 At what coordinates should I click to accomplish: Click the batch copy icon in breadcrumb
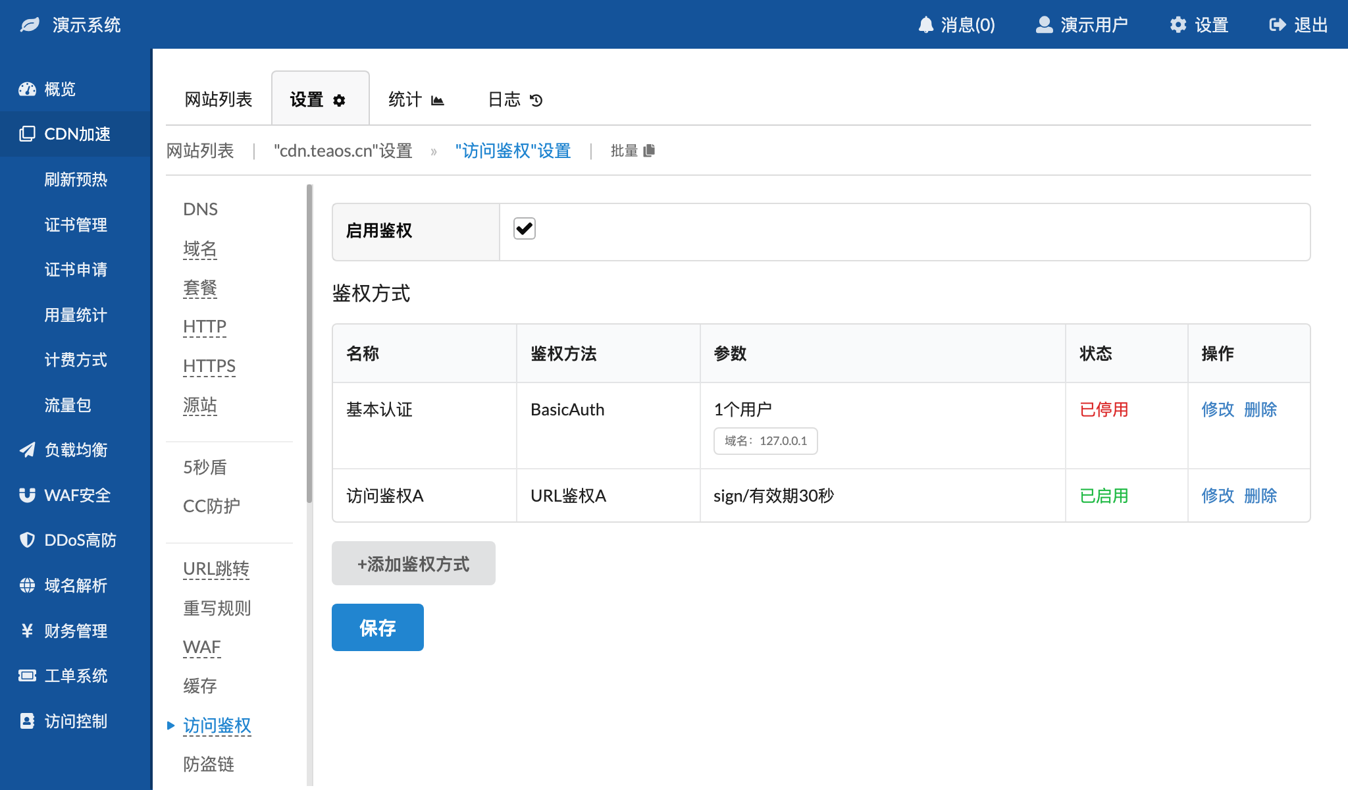[649, 151]
